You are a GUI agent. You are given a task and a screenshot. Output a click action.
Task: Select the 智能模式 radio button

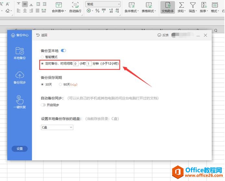tap(42, 57)
